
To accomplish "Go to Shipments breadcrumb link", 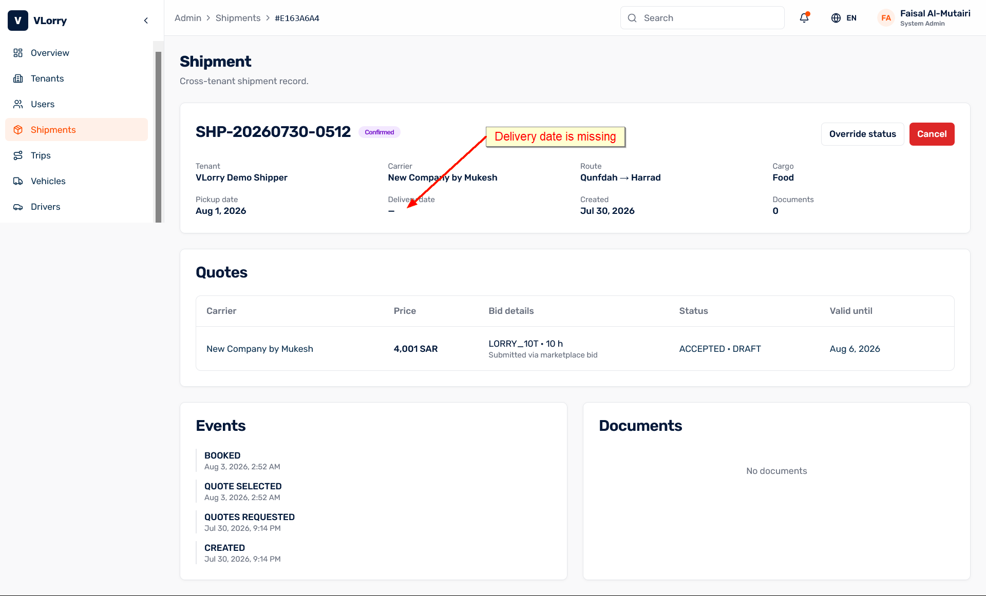I will [238, 18].
